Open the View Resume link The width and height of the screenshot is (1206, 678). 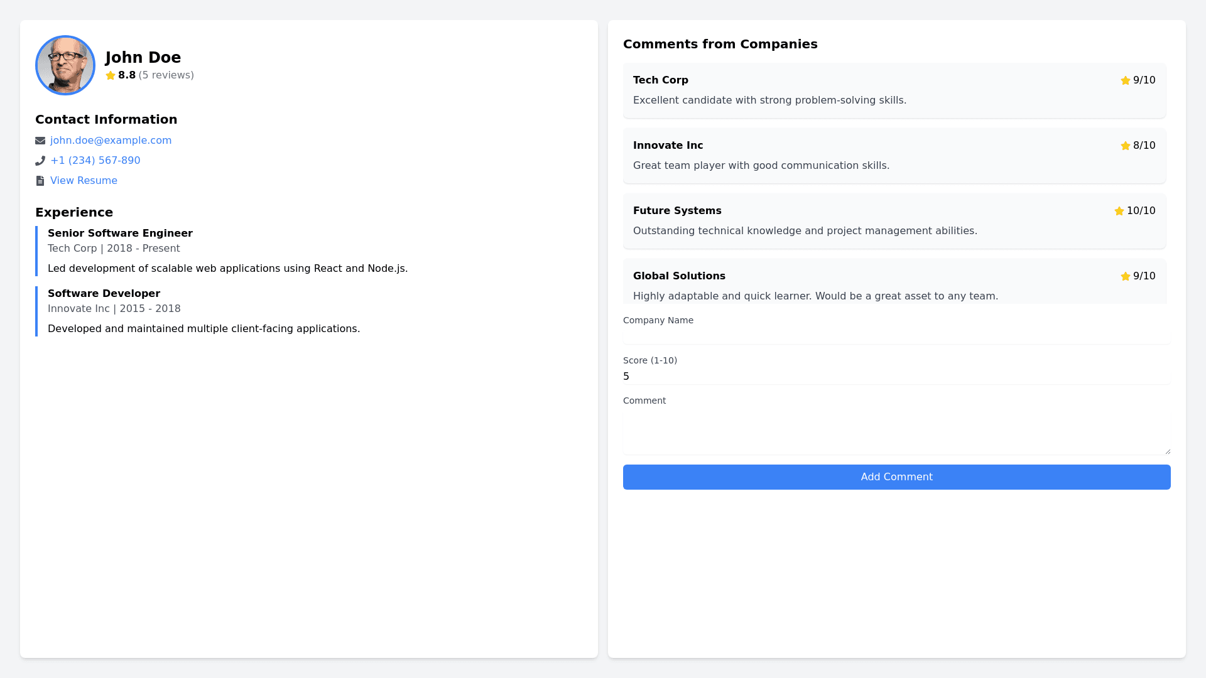(x=84, y=181)
